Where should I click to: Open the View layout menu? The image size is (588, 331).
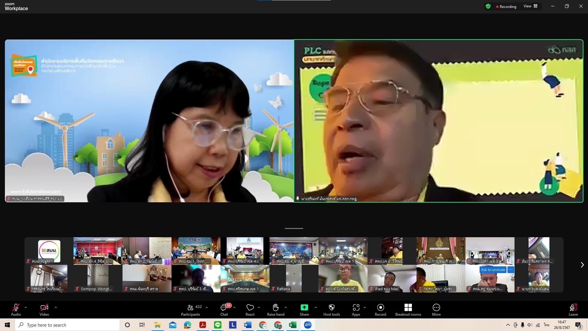tap(530, 6)
